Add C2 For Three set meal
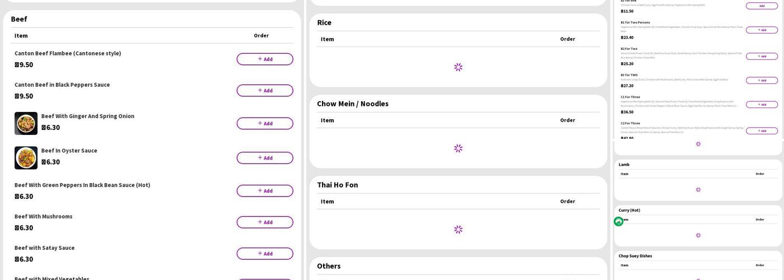 (761, 131)
